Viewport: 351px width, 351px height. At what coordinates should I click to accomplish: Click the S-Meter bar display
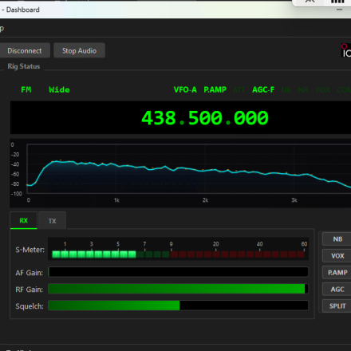(178, 249)
